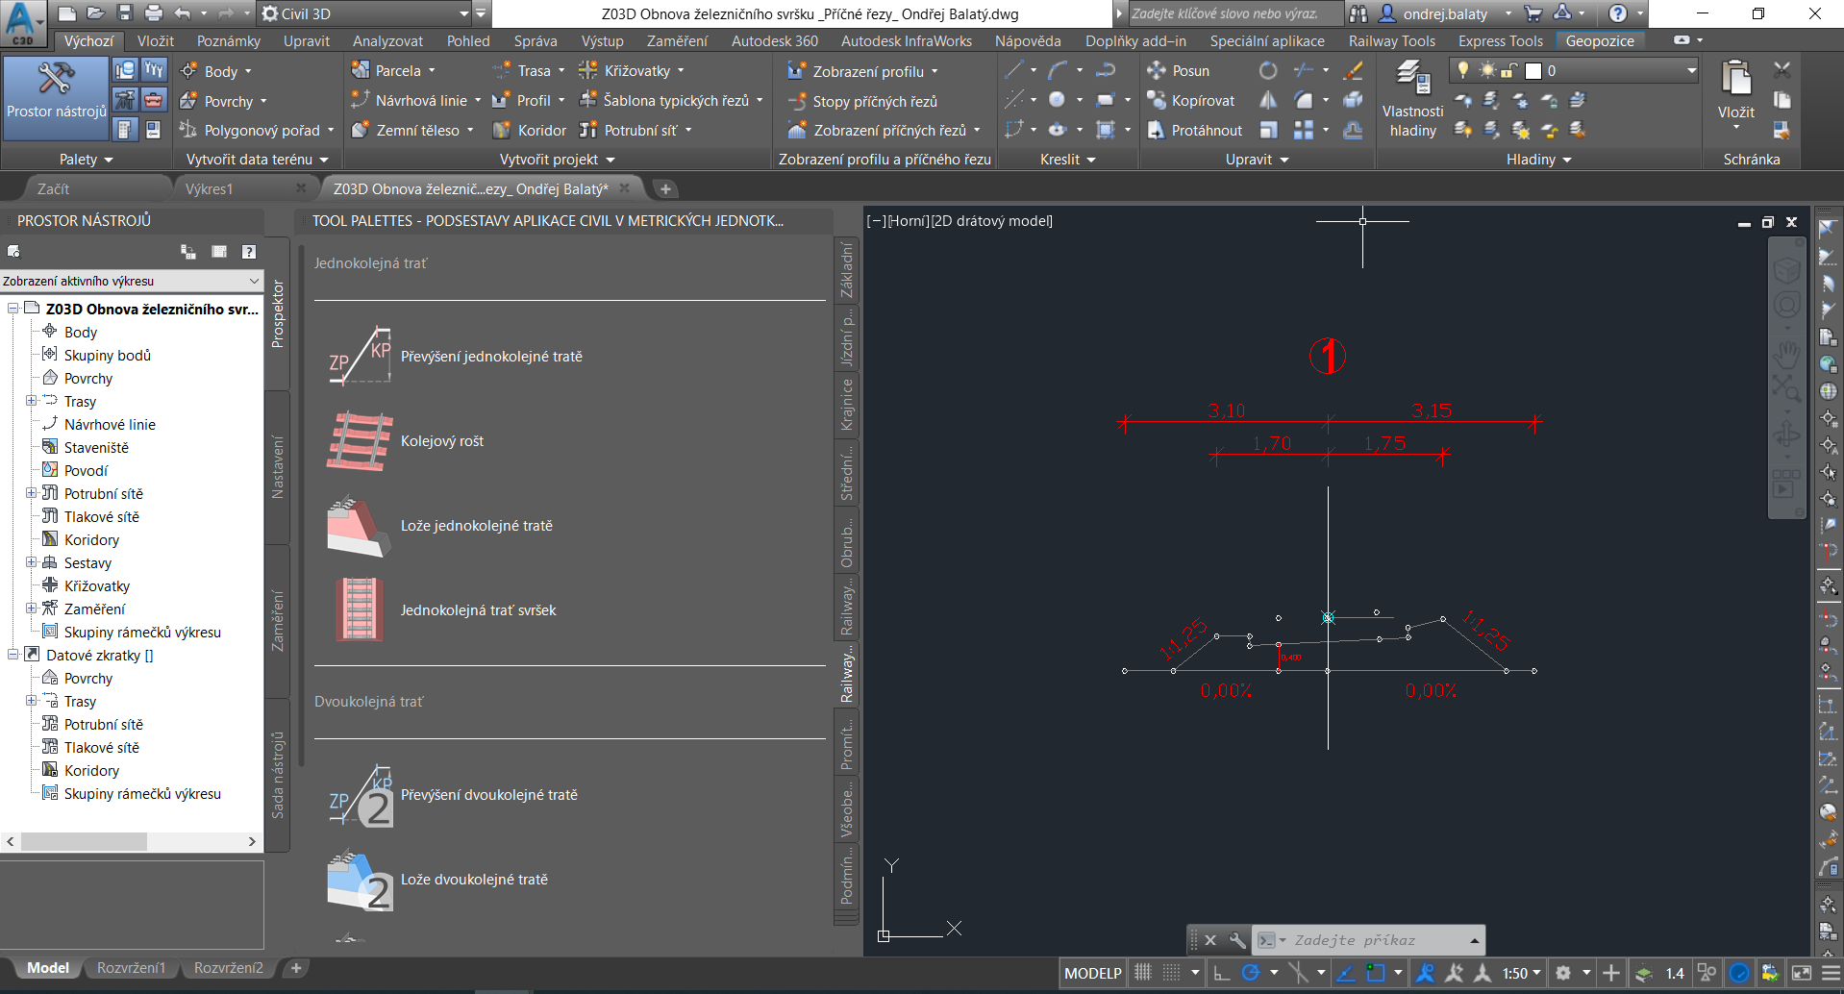Expand the Kreslit panel
The width and height of the screenshot is (1844, 994).
[1068, 160]
